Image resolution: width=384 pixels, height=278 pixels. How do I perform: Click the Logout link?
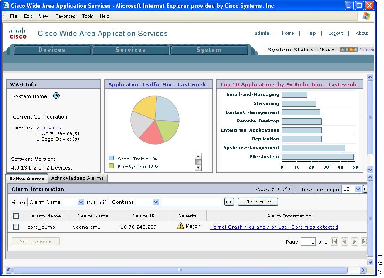pos(335,33)
